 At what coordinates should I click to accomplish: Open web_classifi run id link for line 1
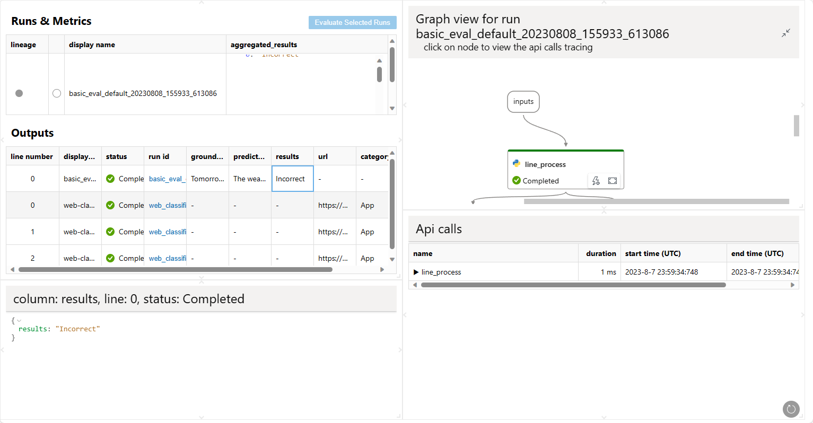[x=167, y=232]
